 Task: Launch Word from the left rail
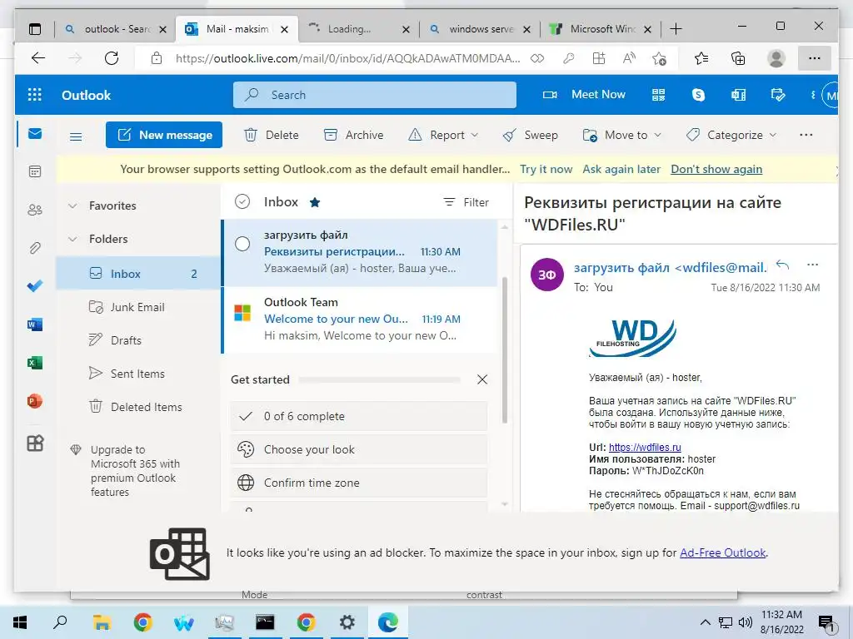[x=35, y=324]
